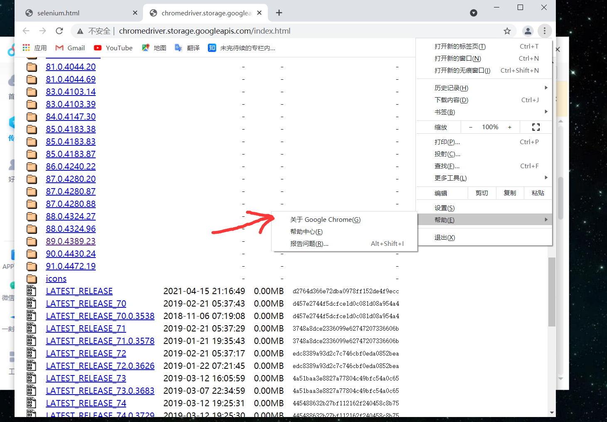607x422 pixels.
Task: Click the back navigation arrow
Action: 26,30
